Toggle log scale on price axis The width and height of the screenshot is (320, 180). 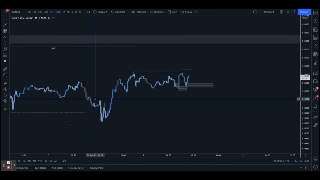tap(300, 161)
